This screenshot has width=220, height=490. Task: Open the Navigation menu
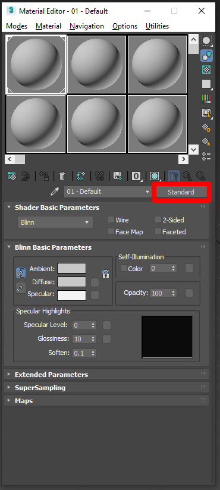tap(87, 26)
